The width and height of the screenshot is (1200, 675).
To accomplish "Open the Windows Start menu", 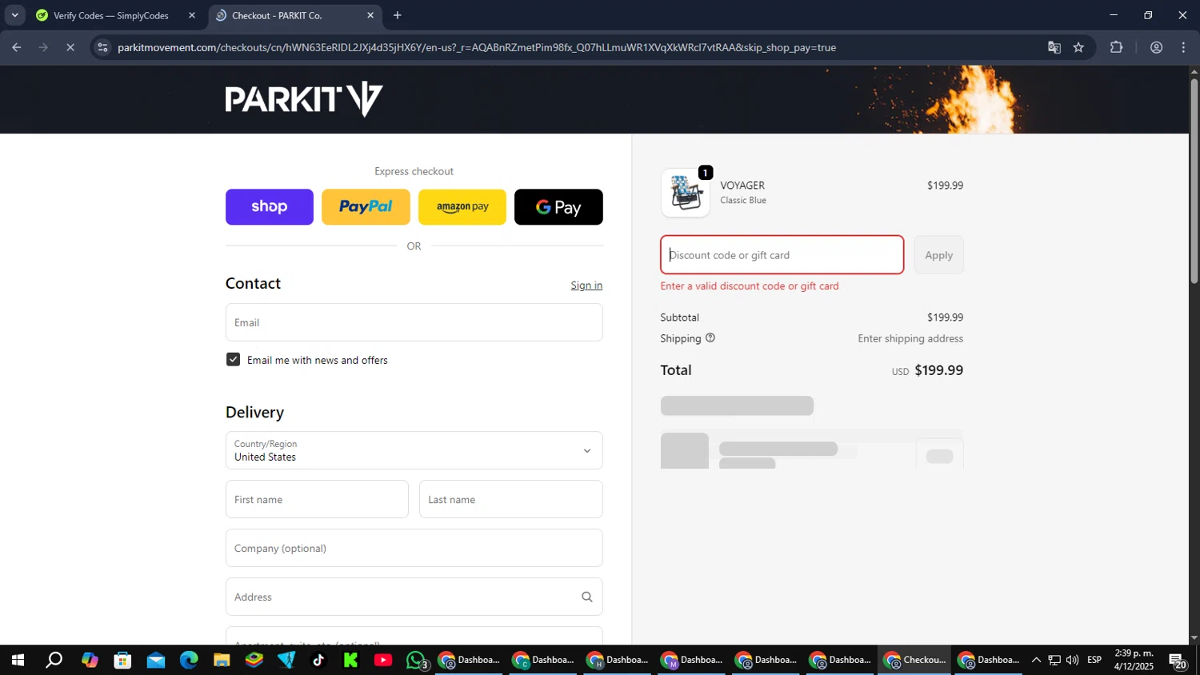I will [18, 660].
